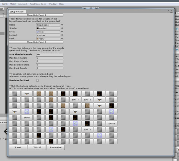Click the Click All button

(37, 147)
